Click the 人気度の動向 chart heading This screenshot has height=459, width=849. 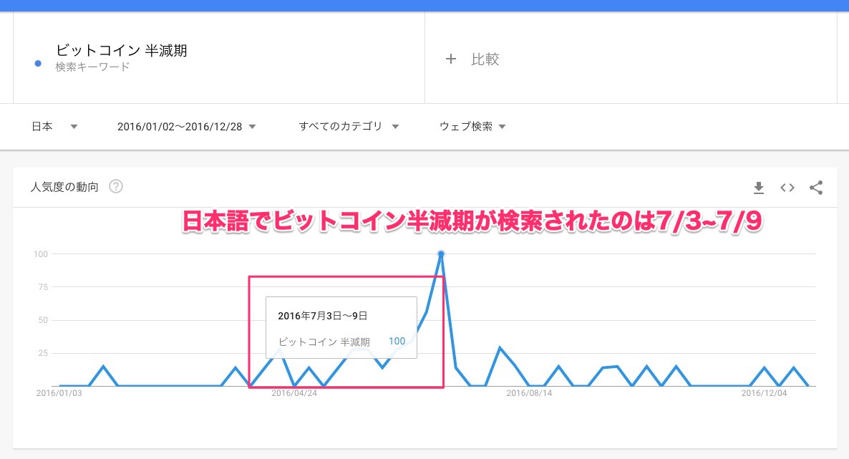[65, 187]
